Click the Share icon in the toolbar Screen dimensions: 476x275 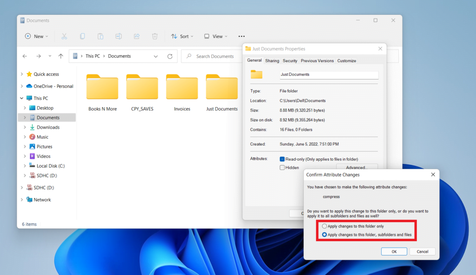(x=137, y=36)
